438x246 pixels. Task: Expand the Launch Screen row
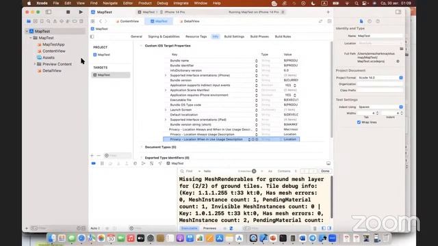point(166,110)
